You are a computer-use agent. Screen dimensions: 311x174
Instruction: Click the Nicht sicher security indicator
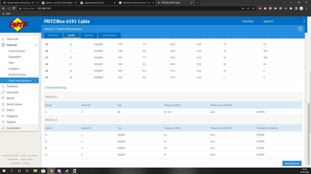[27, 8]
